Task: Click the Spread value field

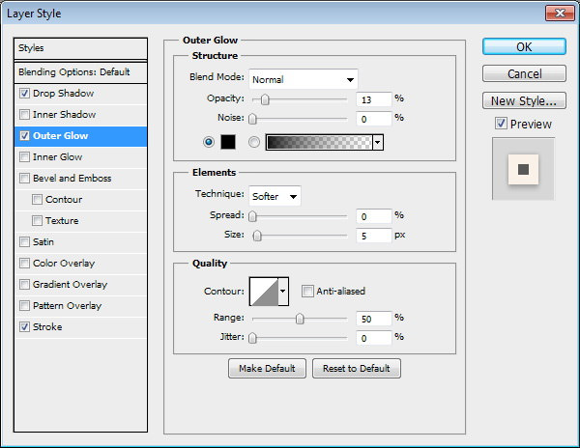Action: 373,216
